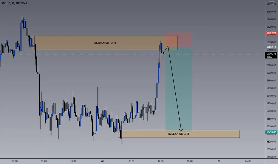Image resolution: width=278 pixels, height=164 pixels.
Task: Click the 12:22 bar countdown timer
Action: [x=269, y=57]
